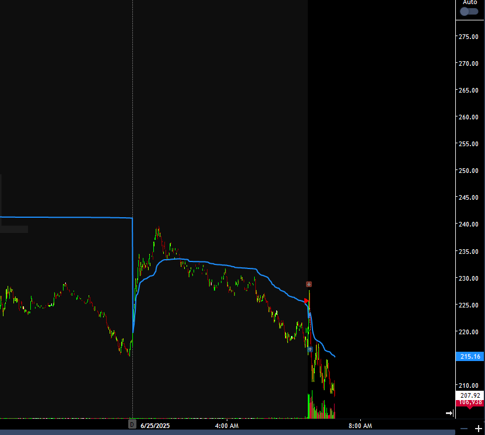Click the horizontal chart scrollbar
Image resolution: width=485 pixels, height=435 pixels.
(x=227, y=432)
